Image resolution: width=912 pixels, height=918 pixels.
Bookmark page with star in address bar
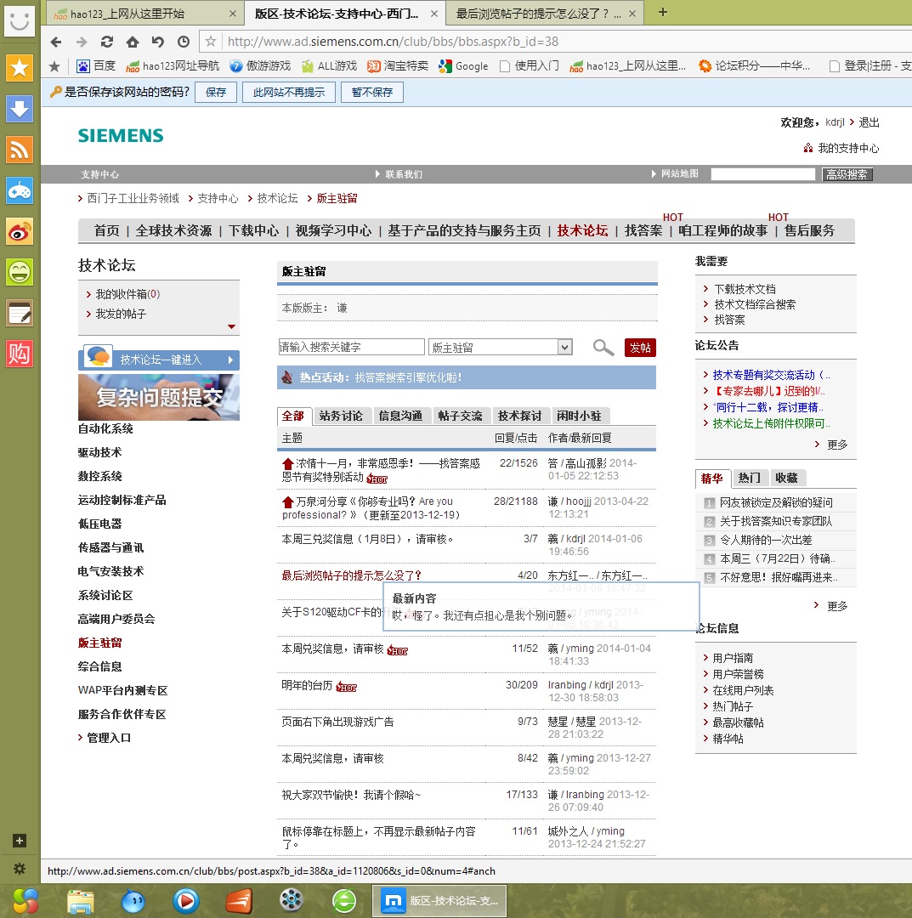point(211,41)
